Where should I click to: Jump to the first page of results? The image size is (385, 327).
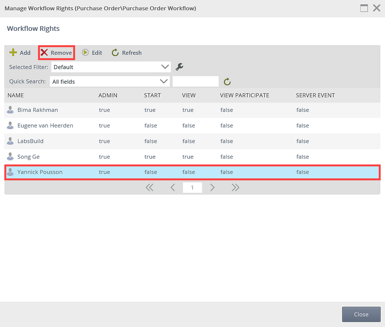click(150, 188)
